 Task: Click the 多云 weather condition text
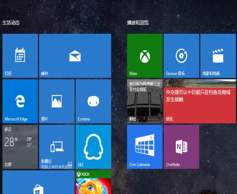8,129
